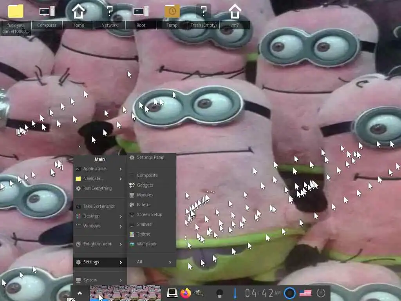Screen dimensions: 401x301
Task: Click the Wallpaper picture icon
Action: pyautogui.click(x=132, y=244)
